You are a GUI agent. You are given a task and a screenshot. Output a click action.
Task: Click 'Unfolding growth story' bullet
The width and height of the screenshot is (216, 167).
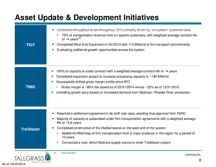point(123,92)
